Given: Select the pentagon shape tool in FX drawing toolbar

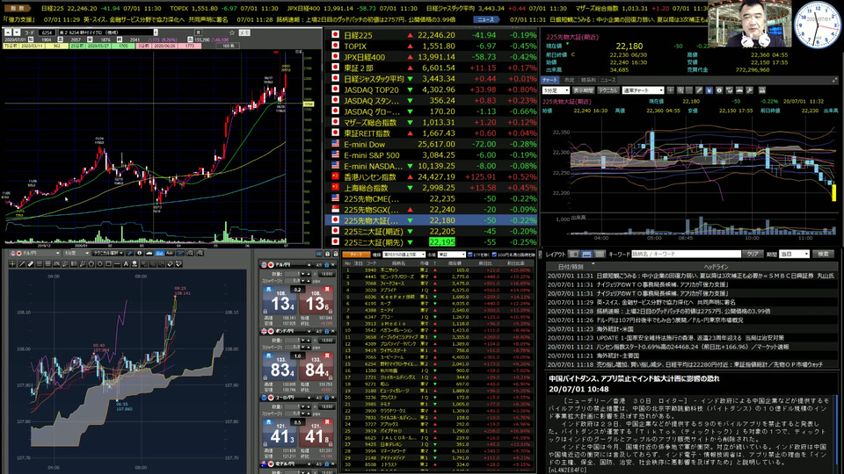Looking at the screenshot, I should 91,264.
